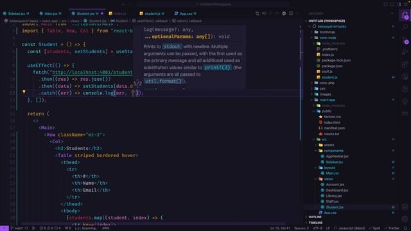Open the Explorer view in activity bar
Screen dimensions: 411x231
coord(405,15)
